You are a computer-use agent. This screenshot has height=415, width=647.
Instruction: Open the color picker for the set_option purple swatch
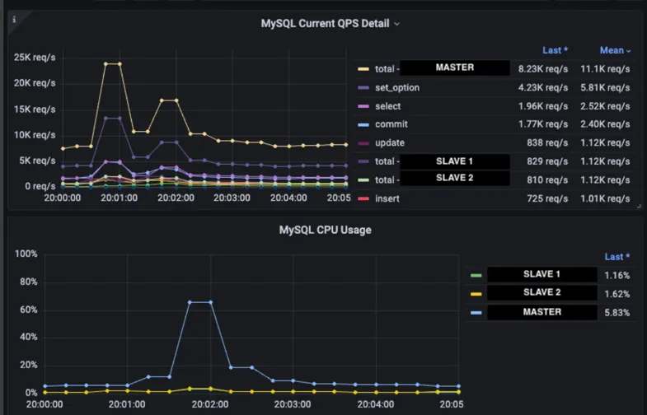[363, 88]
